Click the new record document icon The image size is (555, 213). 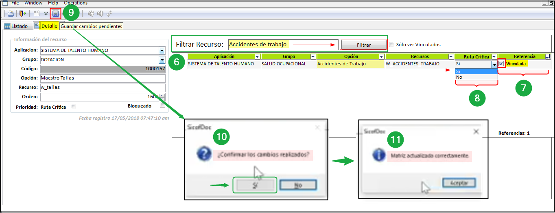pos(37,13)
